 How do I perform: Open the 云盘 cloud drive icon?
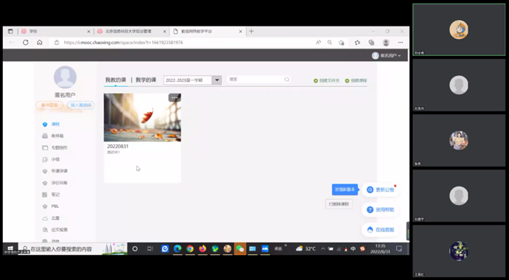click(x=45, y=218)
